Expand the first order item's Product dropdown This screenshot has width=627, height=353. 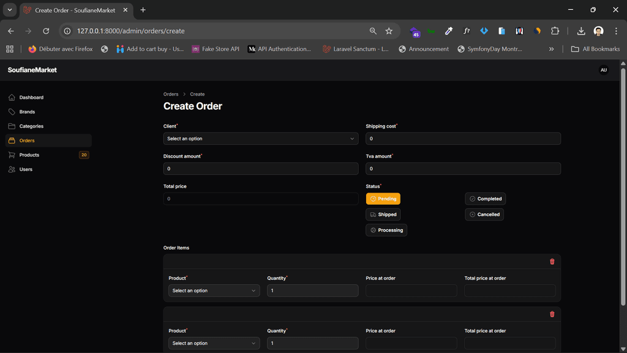[214, 290]
